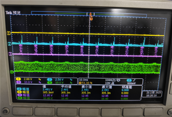This screenshot has width=172, height=117.
Task: Click the 2.00 V channel 1 scale readout
Action: 28,79
